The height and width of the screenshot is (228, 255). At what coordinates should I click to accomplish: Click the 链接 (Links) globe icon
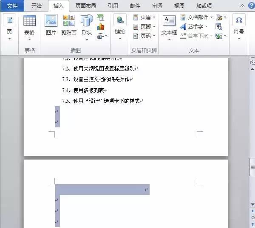point(120,20)
